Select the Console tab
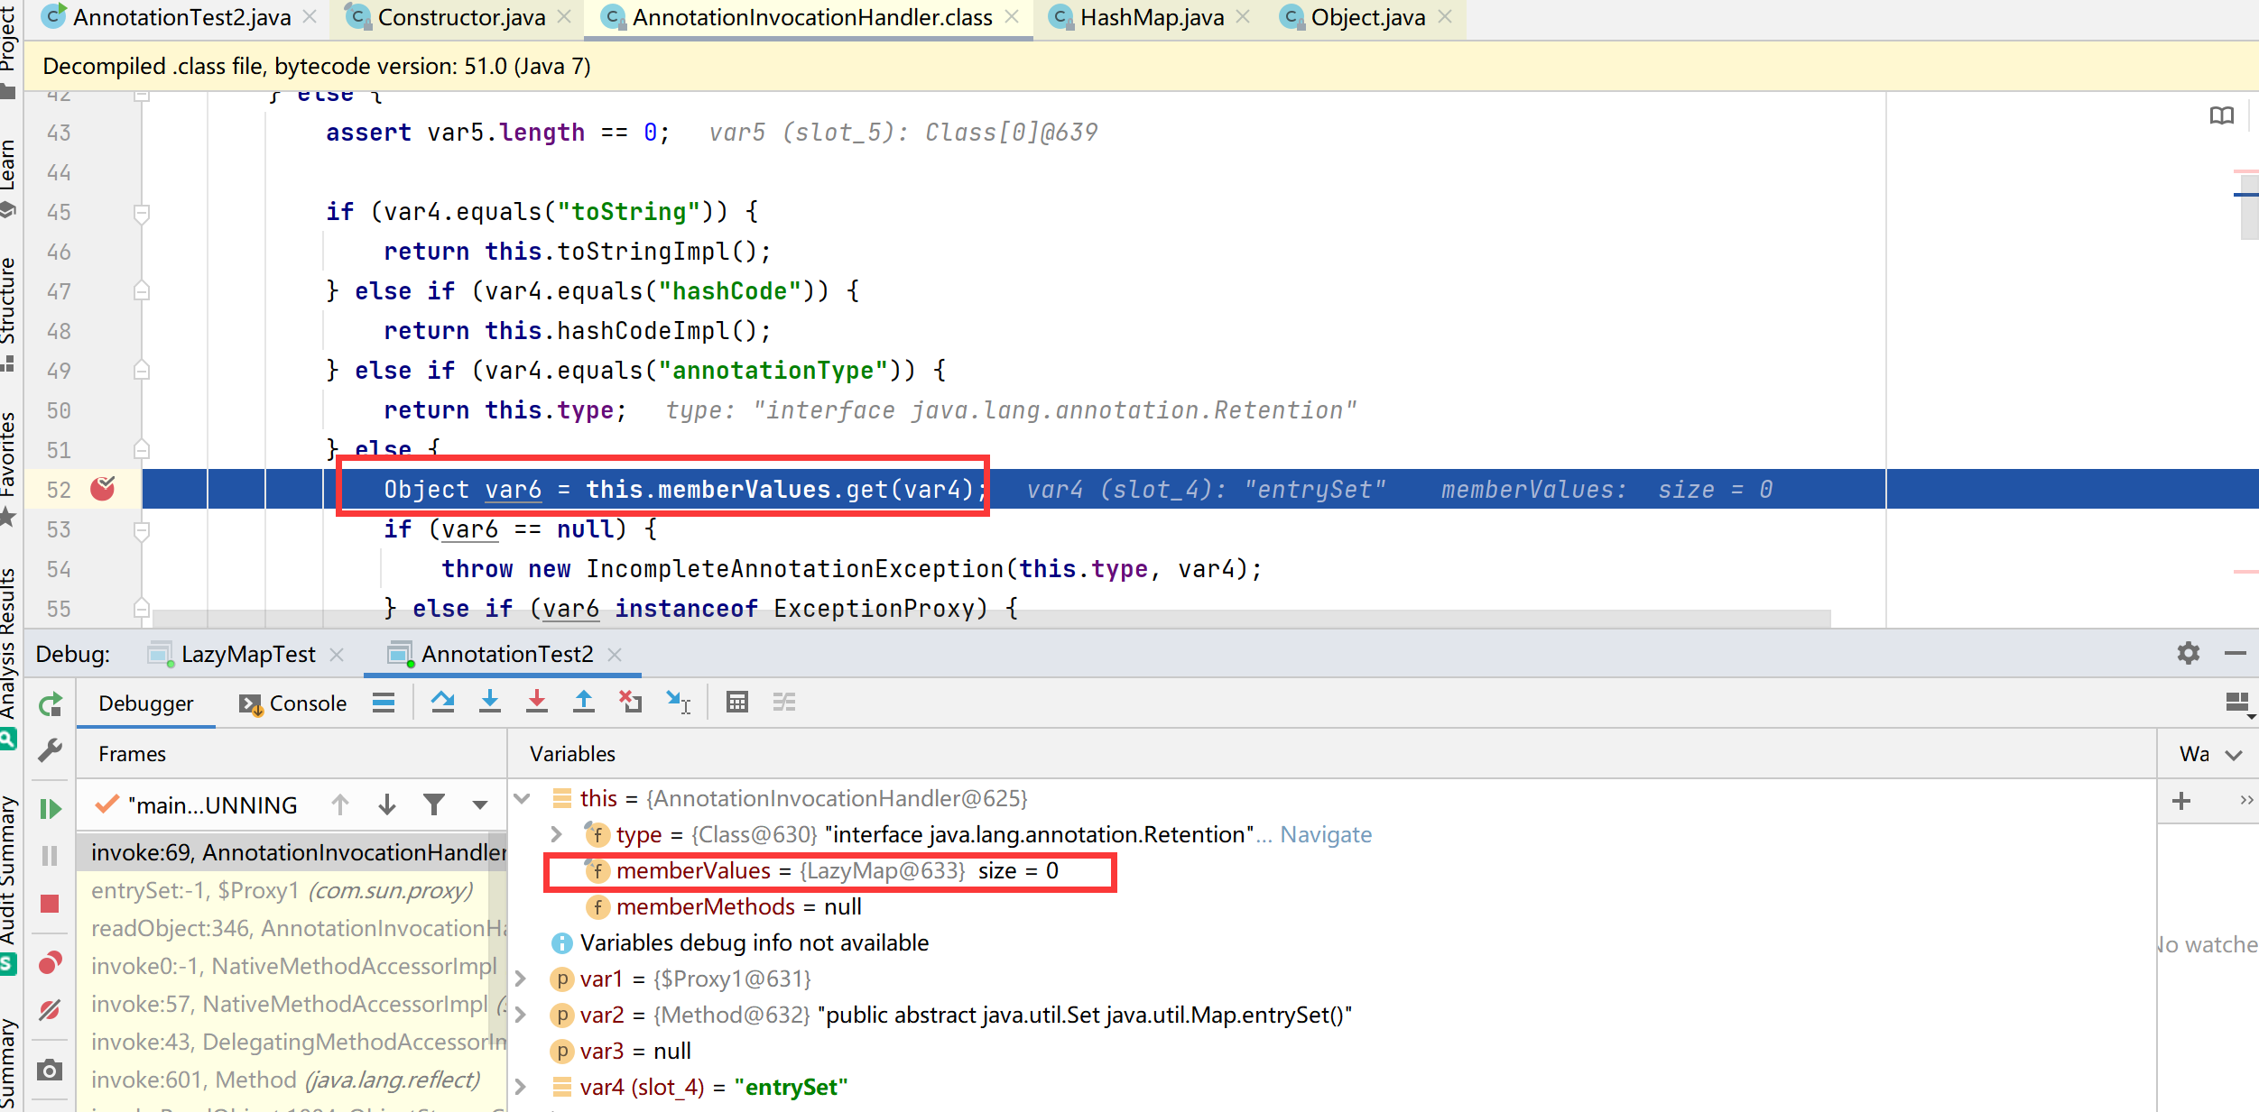The height and width of the screenshot is (1112, 2259). click(292, 703)
